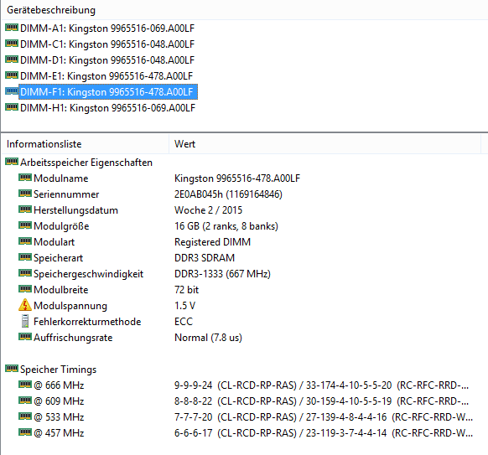Click the value 16 GB (2 ranks, 8 banks)
This screenshot has width=488, height=455.
226,226
